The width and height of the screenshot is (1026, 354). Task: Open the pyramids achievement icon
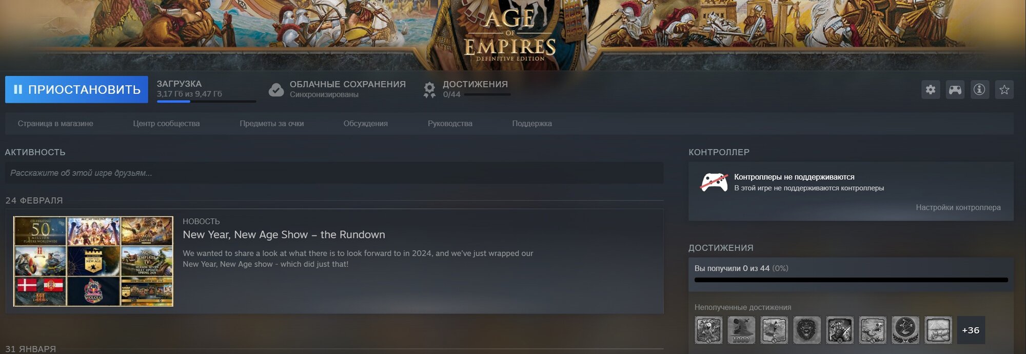[938, 330]
